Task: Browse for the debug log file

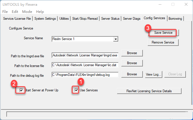Action: coord(132,74)
